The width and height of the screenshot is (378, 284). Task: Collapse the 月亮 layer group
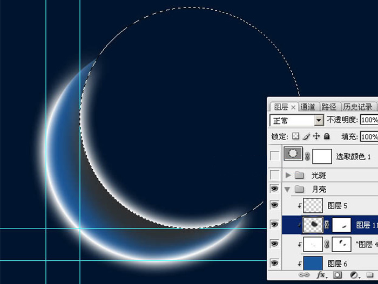pos(288,189)
